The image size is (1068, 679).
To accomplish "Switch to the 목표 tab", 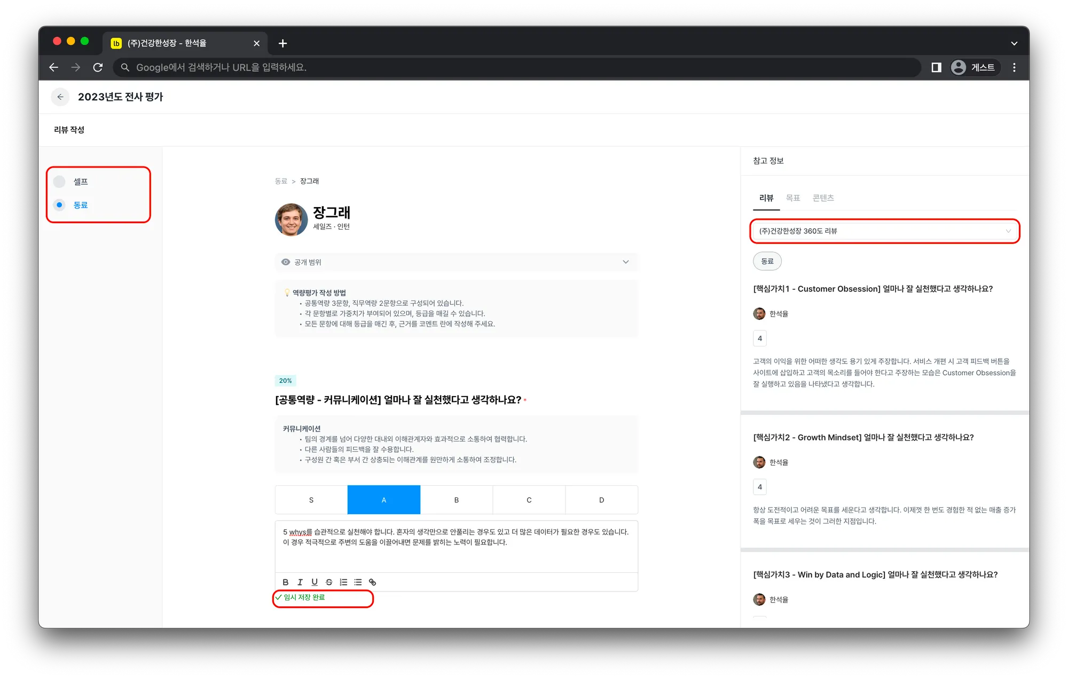I will pyautogui.click(x=793, y=198).
